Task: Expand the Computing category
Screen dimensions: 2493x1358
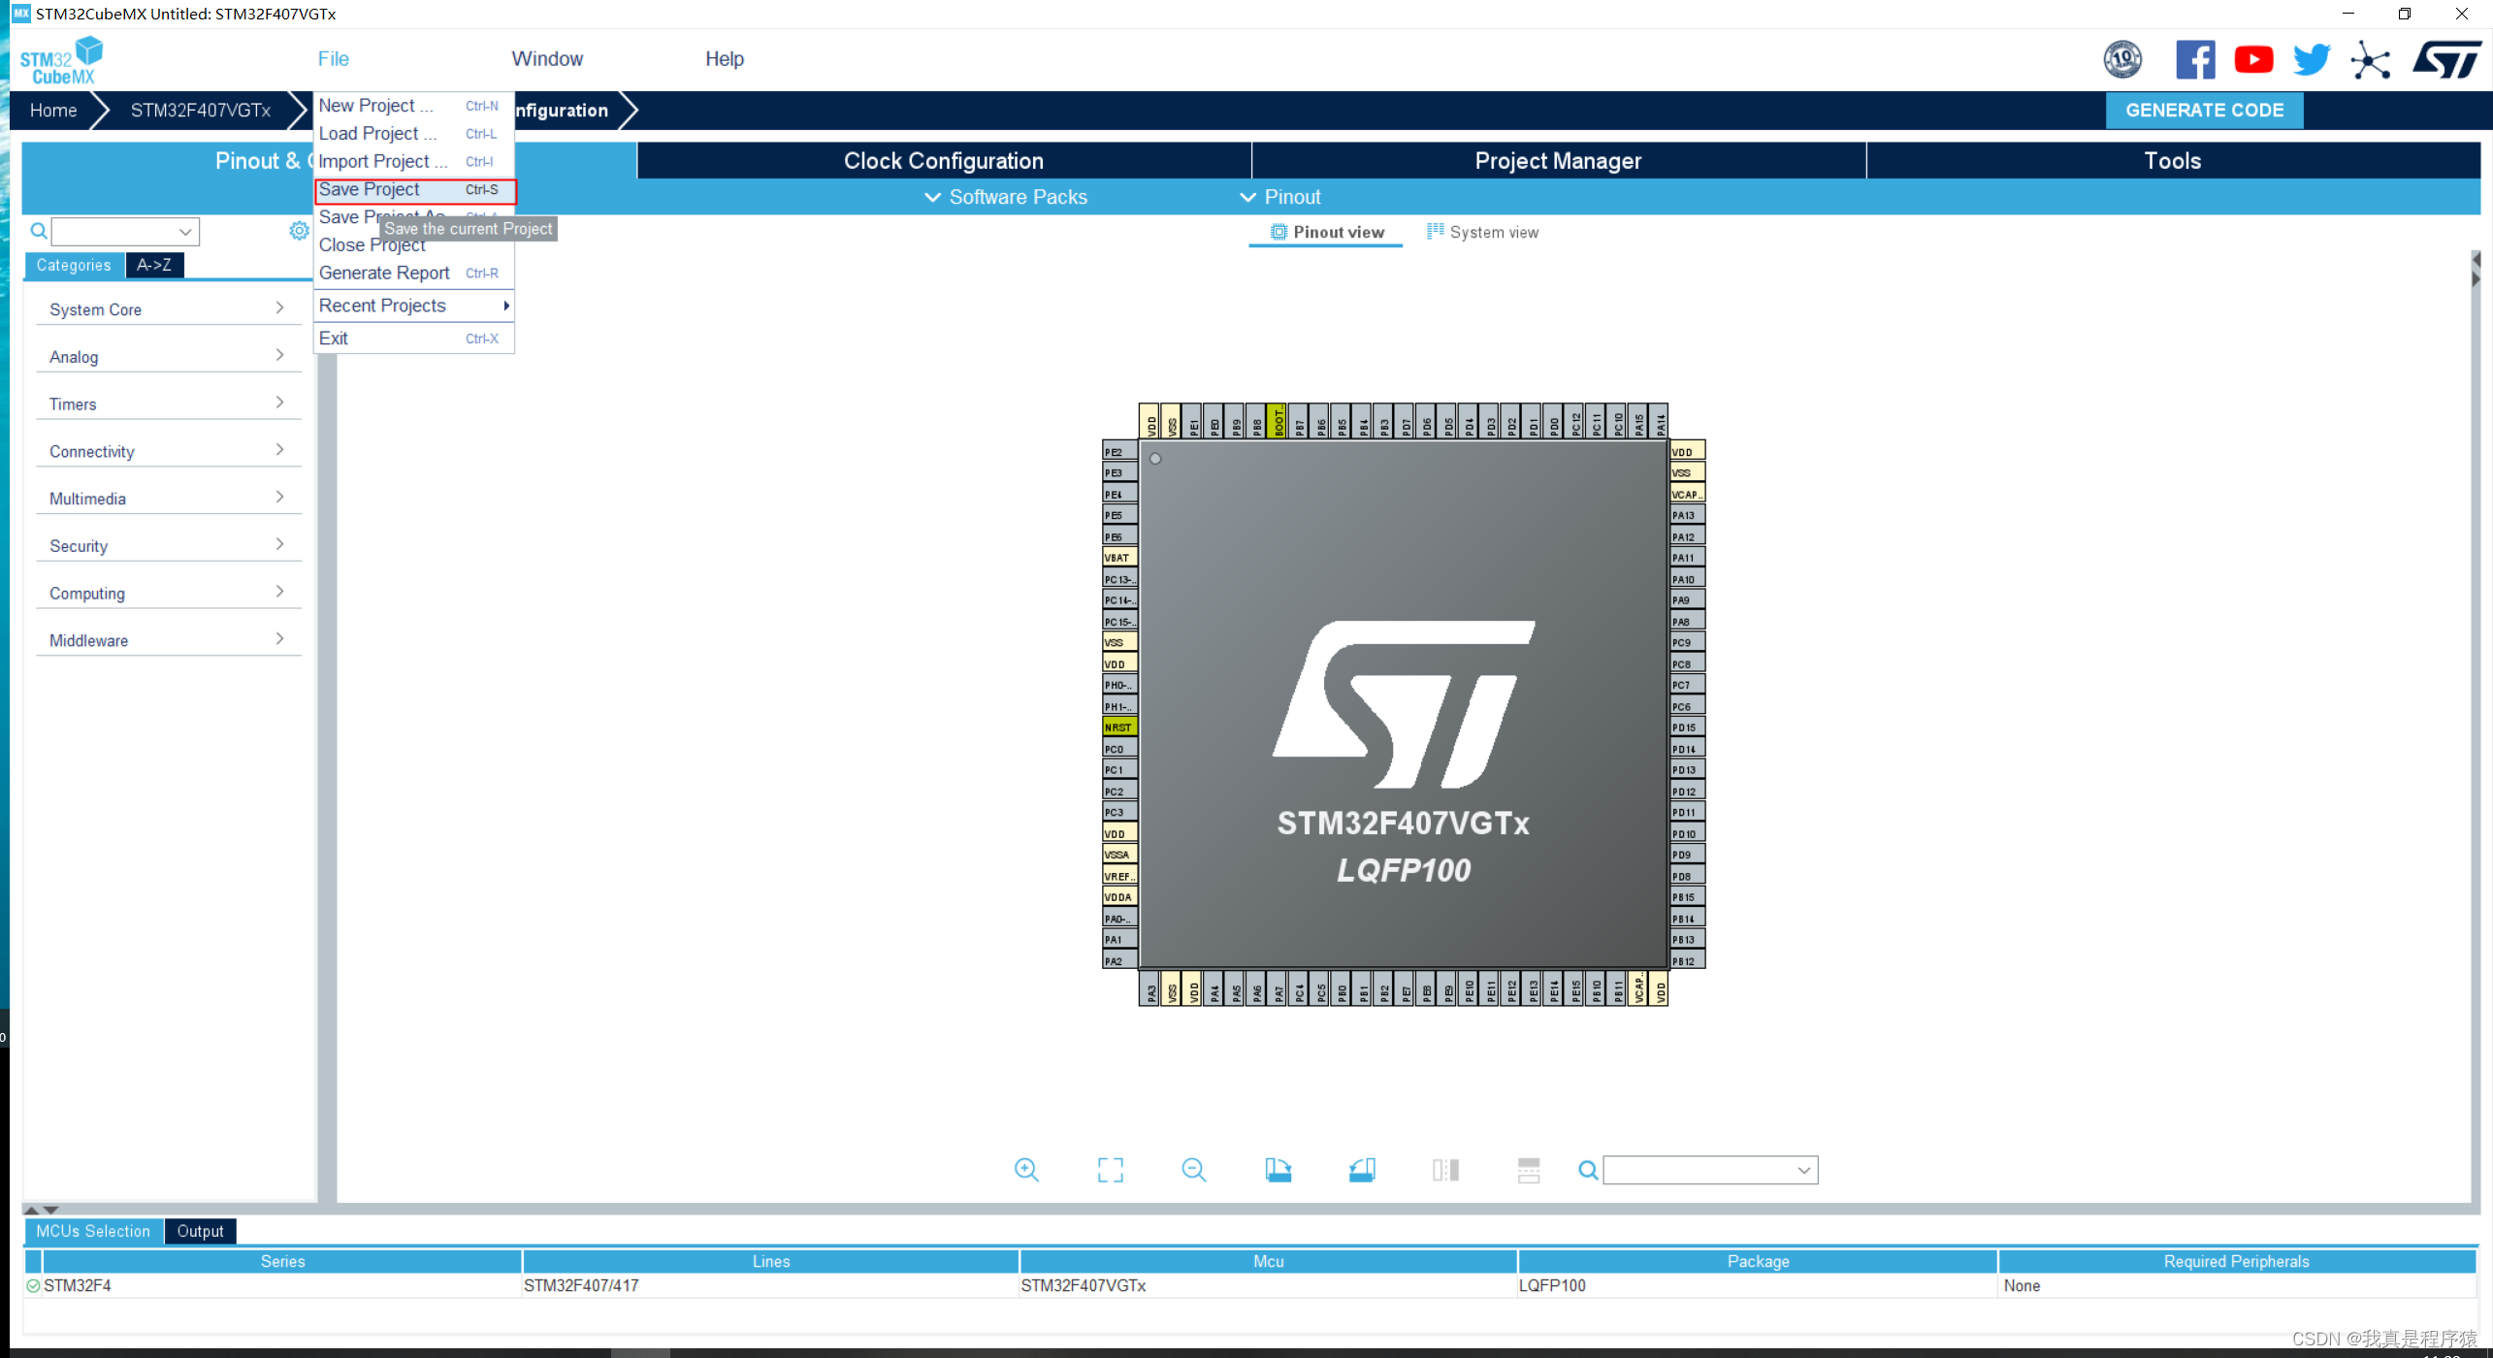Action: 169,593
